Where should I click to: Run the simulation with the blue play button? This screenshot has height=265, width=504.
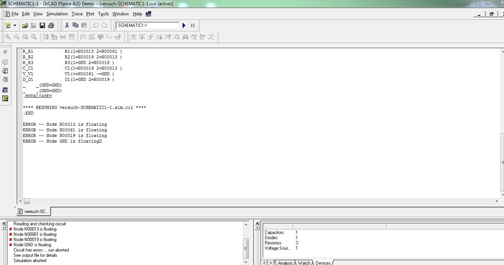tap(184, 25)
